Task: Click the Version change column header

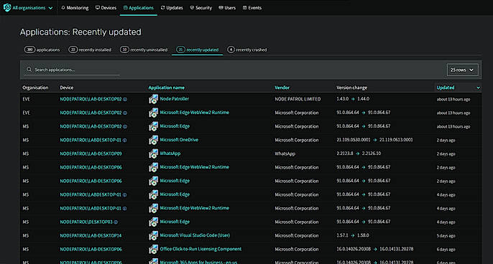Action: pyautogui.click(x=352, y=88)
